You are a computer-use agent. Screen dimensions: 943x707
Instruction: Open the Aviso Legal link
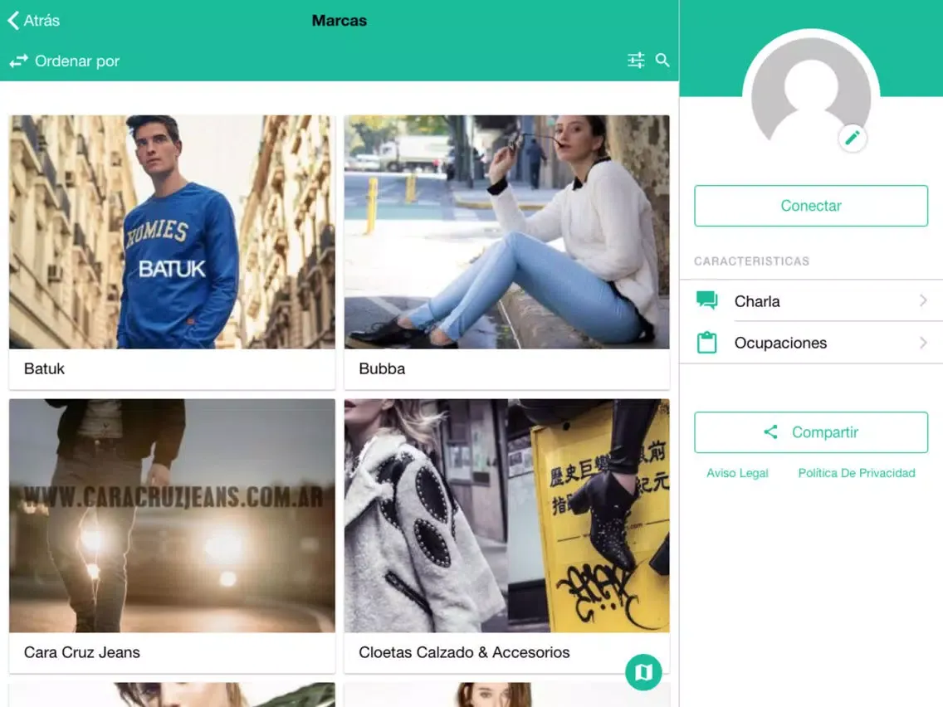(737, 473)
